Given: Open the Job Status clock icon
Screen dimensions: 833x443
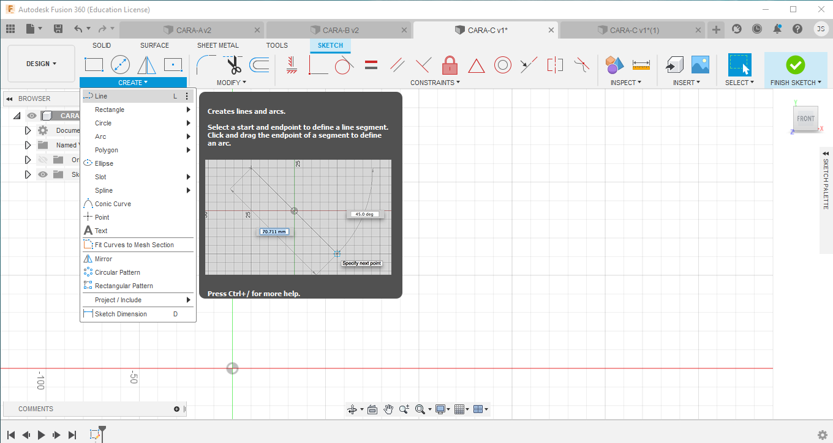Looking at the screenshot, I should point(757,29).
